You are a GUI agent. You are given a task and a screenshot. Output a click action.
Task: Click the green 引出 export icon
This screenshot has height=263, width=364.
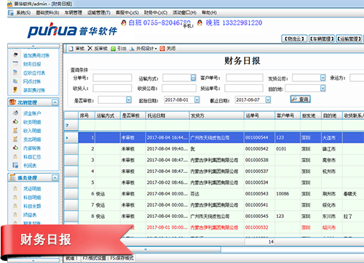114,49
